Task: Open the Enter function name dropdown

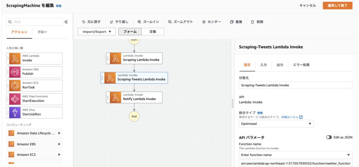Action: (x=296, y=155)
